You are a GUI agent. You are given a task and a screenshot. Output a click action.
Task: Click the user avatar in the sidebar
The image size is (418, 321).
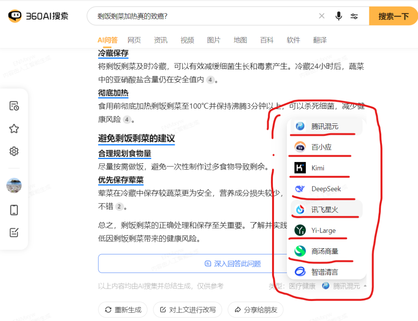click(x=14, y=185)
